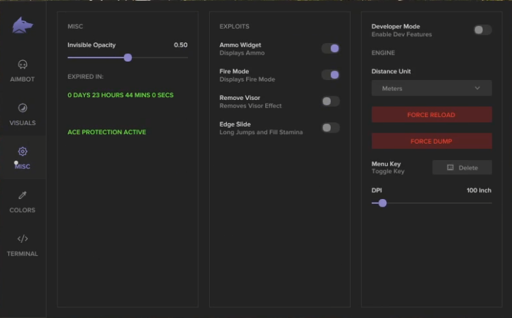Click the FORCE RELOAD button
The height and width of the screenshot is (318, 512).
tap(431, 115)
